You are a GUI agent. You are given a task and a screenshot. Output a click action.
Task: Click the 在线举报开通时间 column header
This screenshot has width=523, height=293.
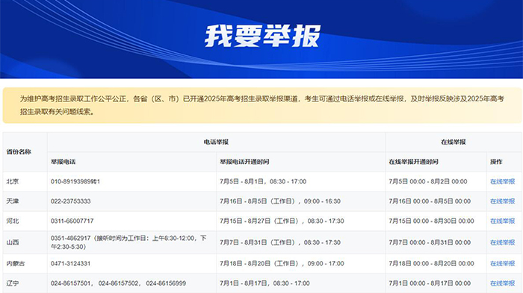[414, 162]
